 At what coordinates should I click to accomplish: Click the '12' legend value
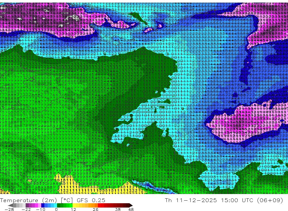coord(73,210)
